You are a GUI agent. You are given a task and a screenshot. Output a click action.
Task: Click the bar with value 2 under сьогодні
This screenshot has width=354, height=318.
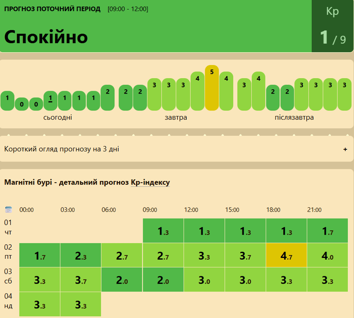click(108, 98)
